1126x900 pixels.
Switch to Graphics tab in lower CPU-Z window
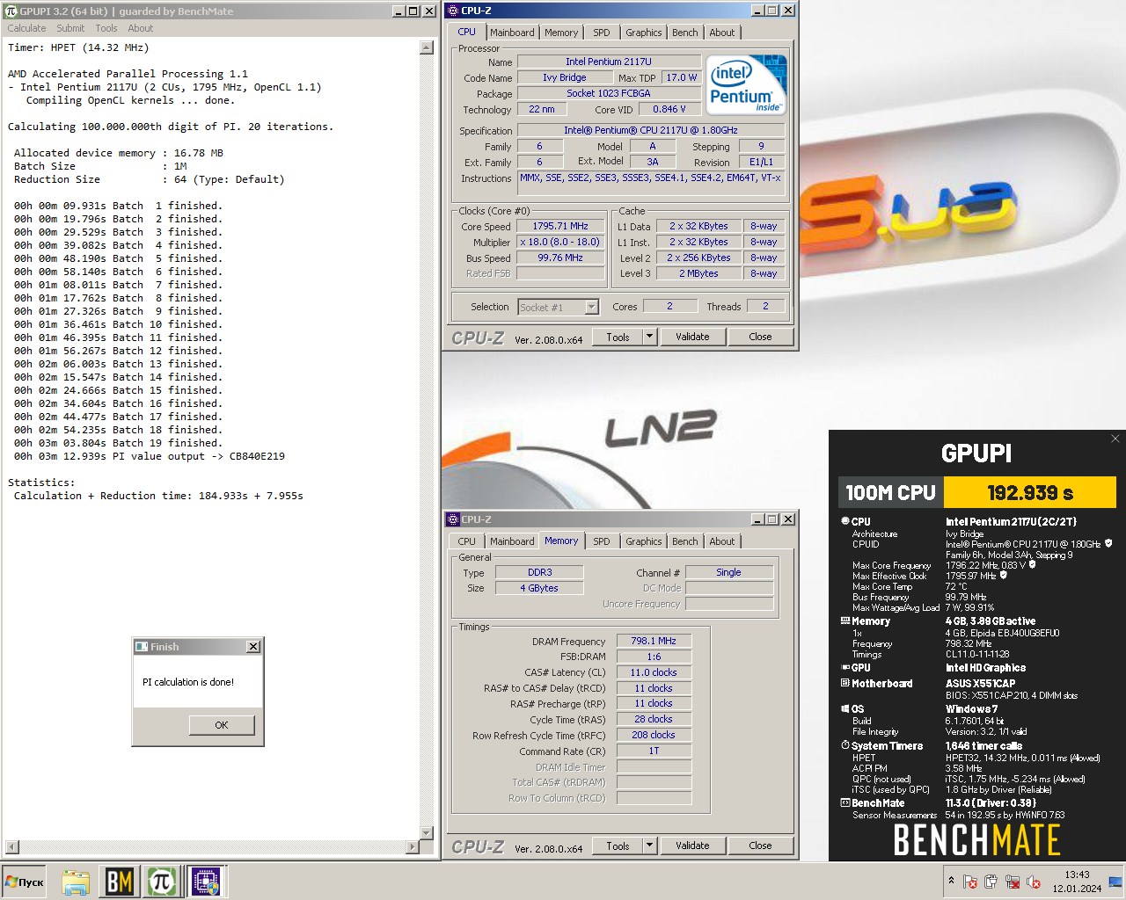pos(644,541)
